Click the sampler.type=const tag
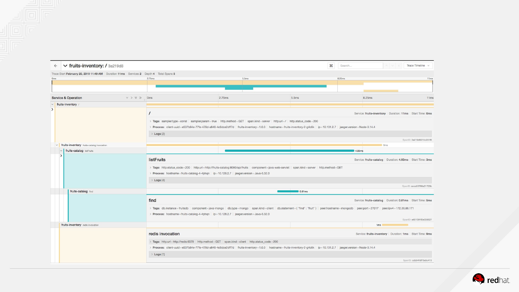Viewport: 519px width, 292px height. 174,121
